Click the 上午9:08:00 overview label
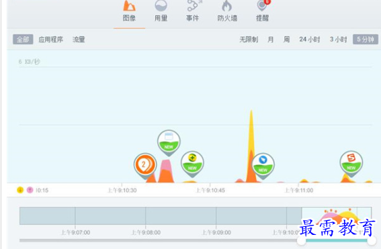381x249 pixels. click(x=146, y=232)
